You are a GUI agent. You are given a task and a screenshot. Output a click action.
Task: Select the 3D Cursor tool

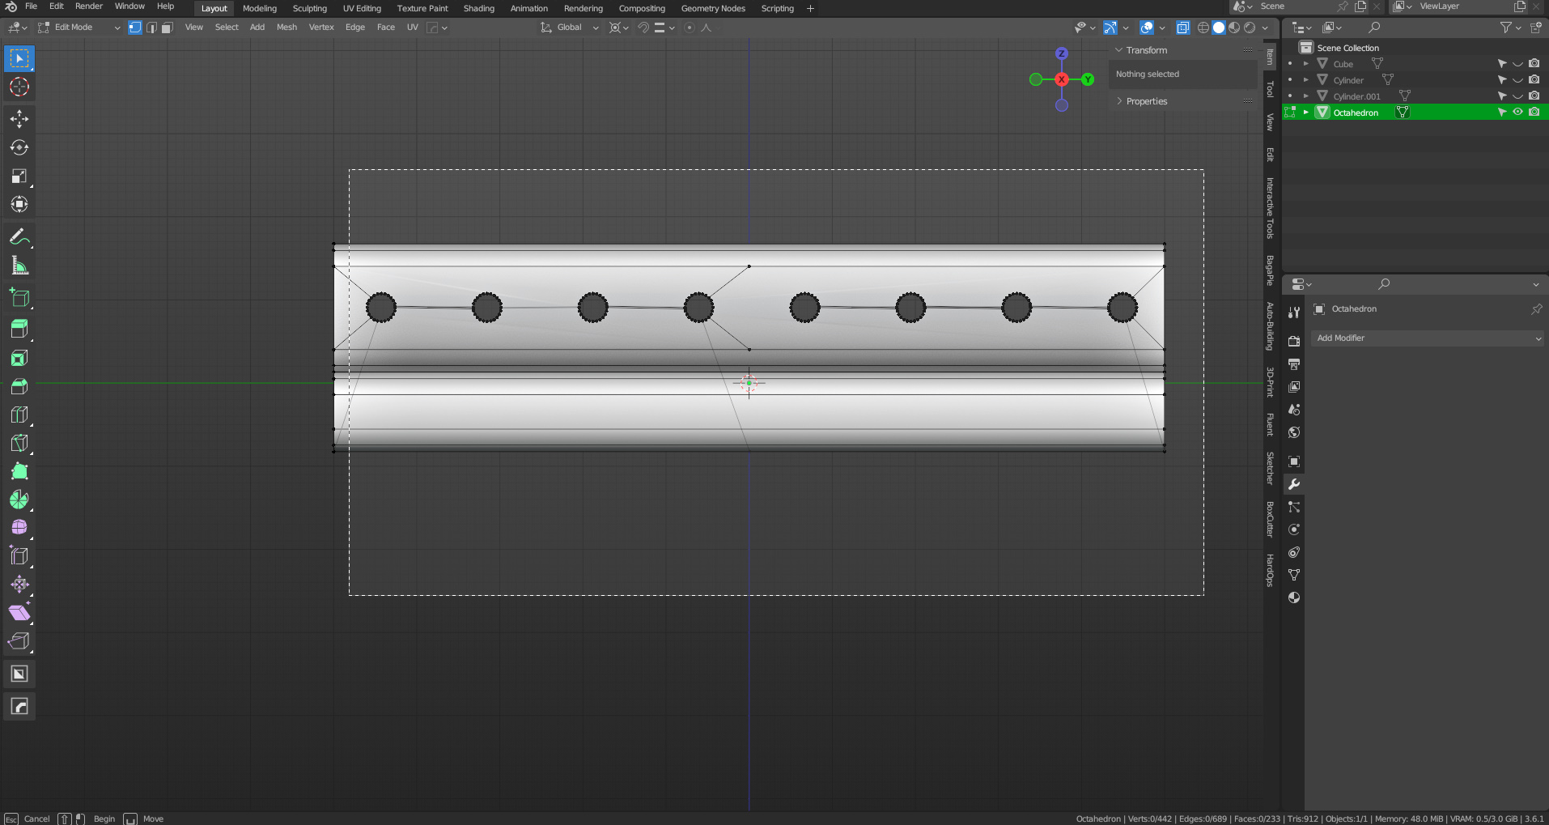click(19, 87)
